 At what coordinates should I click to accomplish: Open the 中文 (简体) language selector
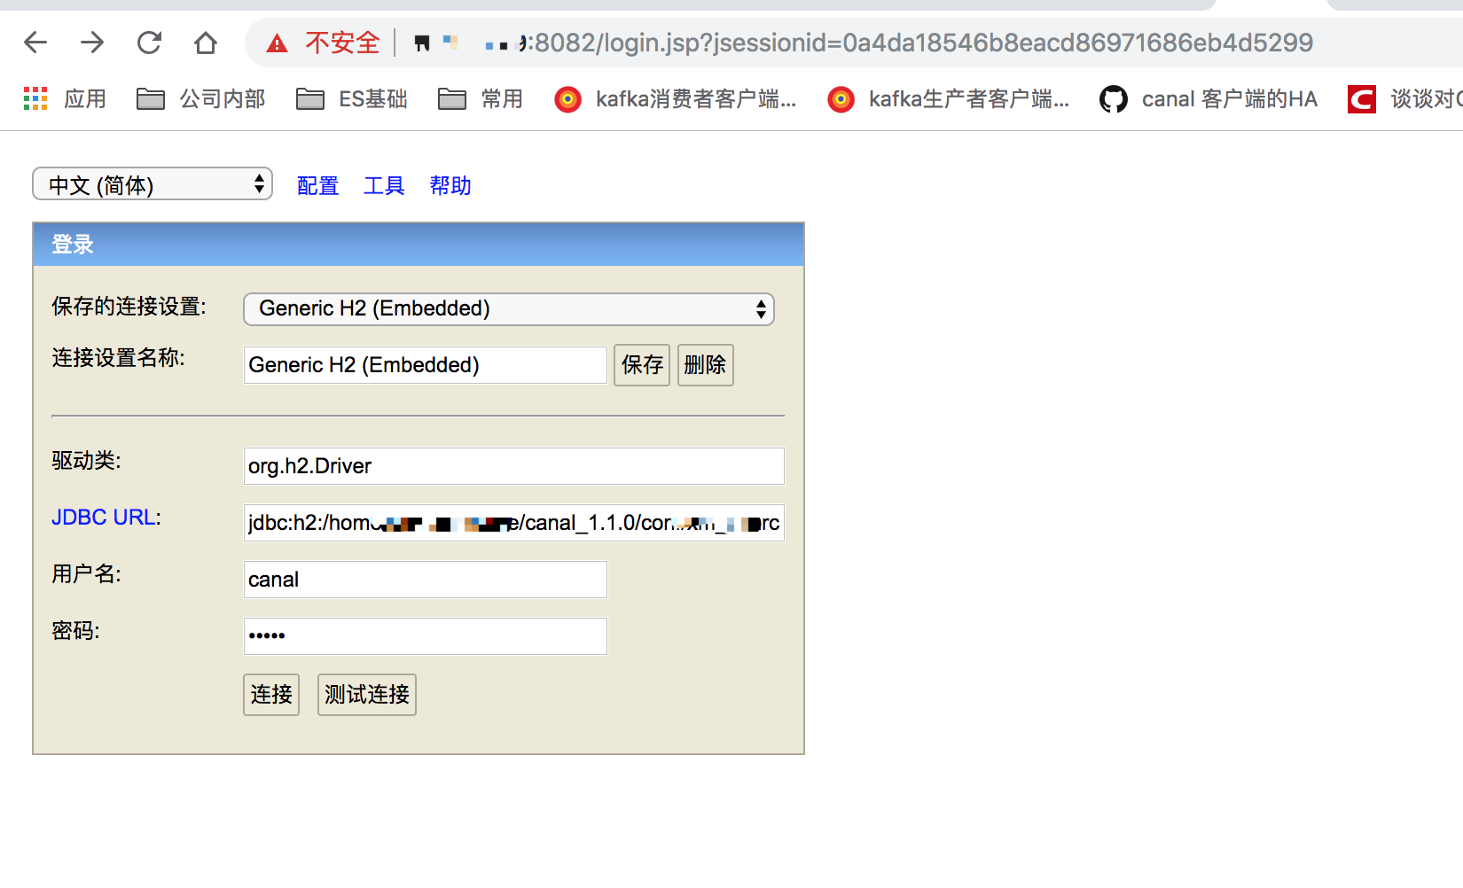pos(152,183)
